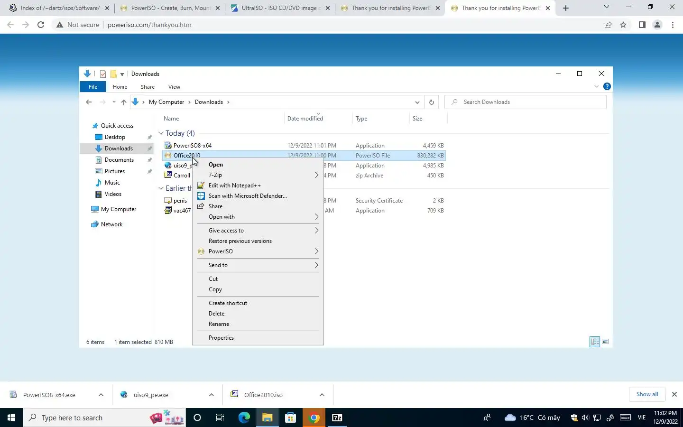The height and width of the screenshot is (427, 683).
Task: Switch to UltraISO browser tab
Action: (281, 8)
